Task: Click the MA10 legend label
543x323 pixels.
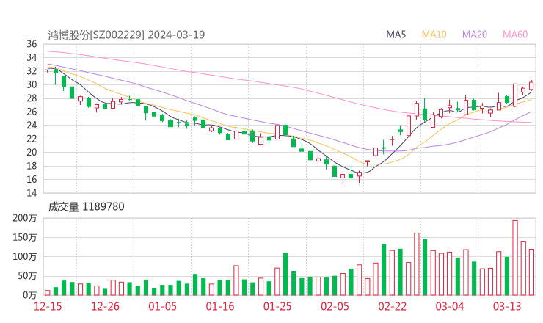Action: (434, 35)
